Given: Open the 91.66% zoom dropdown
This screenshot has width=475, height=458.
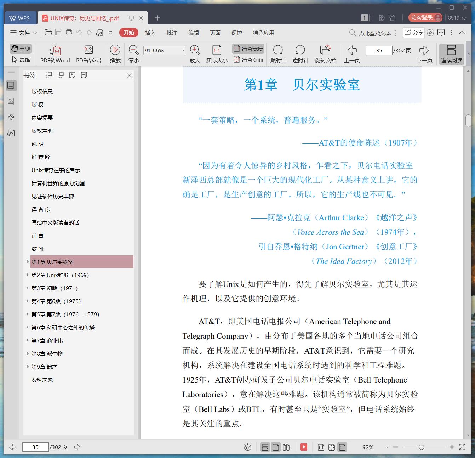Looking at the screenshot, I should 183,50.
